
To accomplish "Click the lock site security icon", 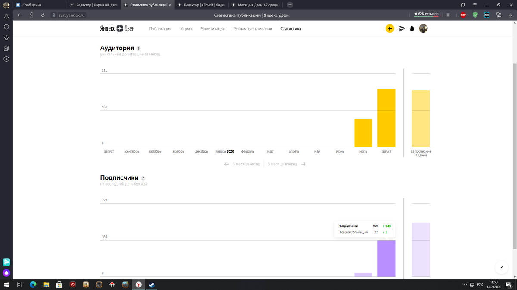I will click(54, 15).
